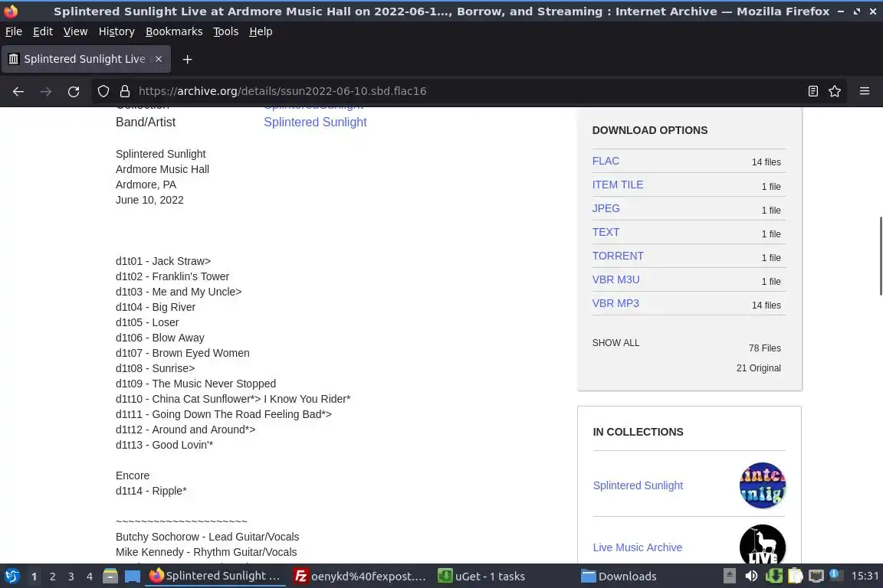
Task: Click setlist line 'd1t14 - Ripple*'
Action: point(151,491)
